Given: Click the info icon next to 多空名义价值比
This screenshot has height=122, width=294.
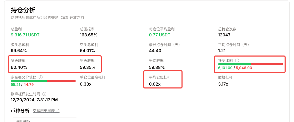Looking at the screenshot, I should tap(41, 77).
